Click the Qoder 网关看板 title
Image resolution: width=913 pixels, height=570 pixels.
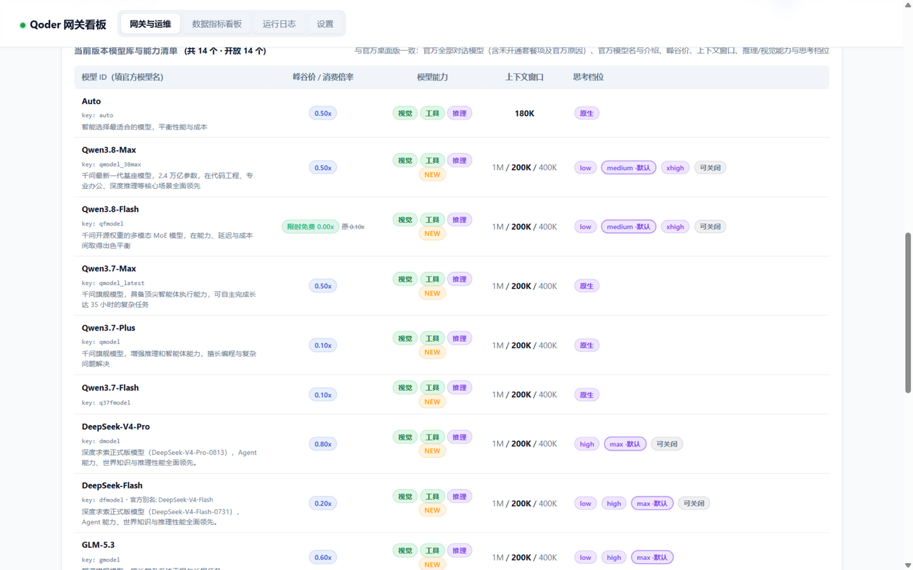click(68, 25)
